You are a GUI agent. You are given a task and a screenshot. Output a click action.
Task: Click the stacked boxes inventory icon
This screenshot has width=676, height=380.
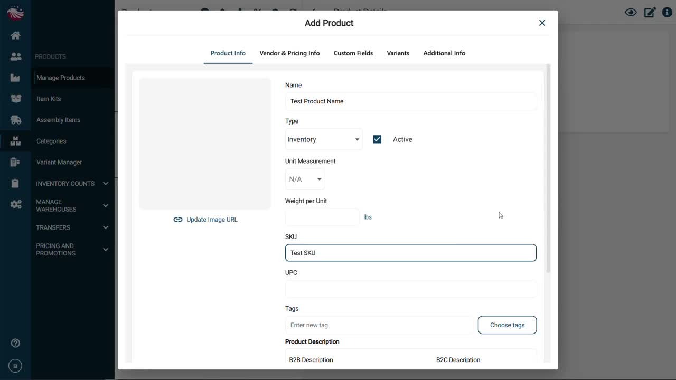tap(15, 141)
